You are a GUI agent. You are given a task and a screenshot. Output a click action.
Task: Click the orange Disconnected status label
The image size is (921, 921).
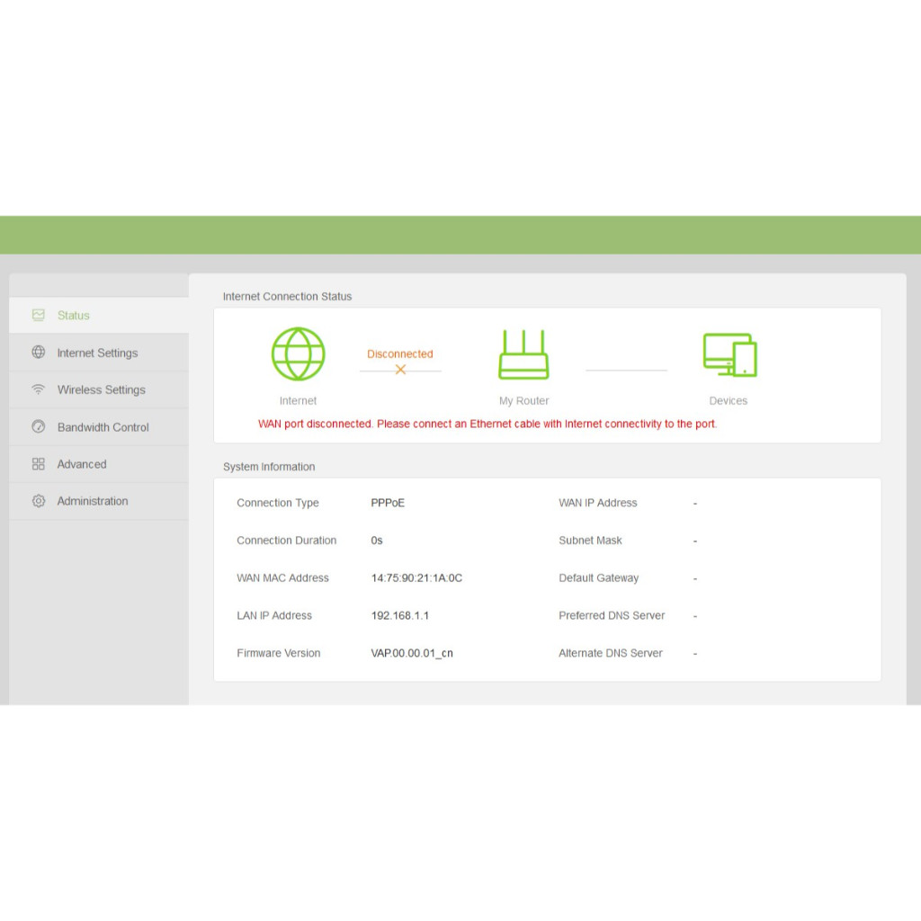pyautogui.click(x=400, y=353)
